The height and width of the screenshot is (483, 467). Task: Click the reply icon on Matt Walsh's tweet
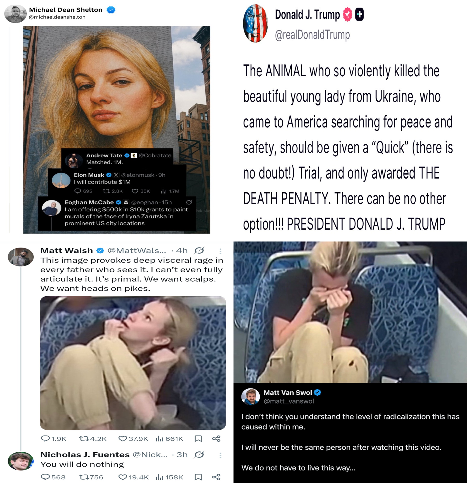pyautogui.click(x=45, y=438)
